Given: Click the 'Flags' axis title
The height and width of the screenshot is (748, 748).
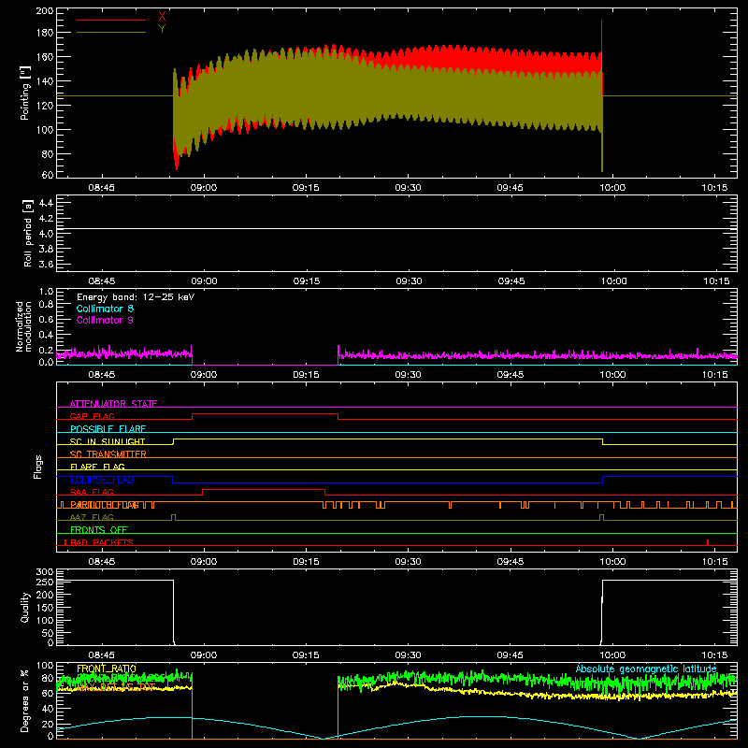Looking at the screenshot, I should [37, 467].
